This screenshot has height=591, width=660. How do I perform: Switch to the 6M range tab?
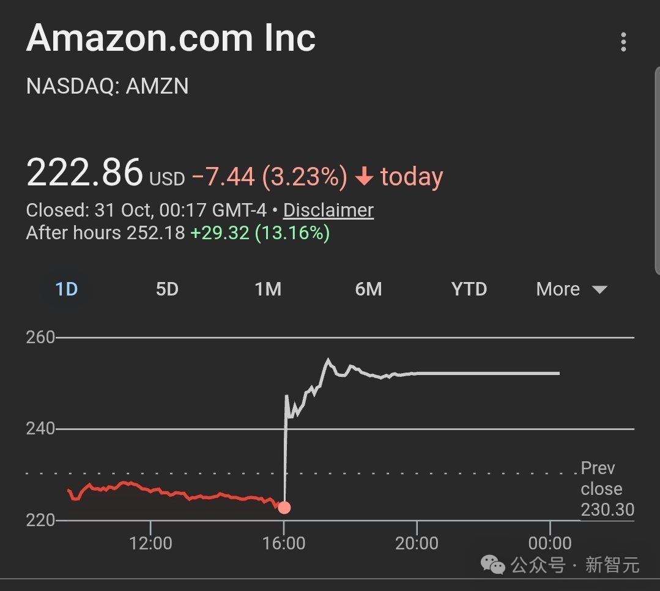[368, 289]
